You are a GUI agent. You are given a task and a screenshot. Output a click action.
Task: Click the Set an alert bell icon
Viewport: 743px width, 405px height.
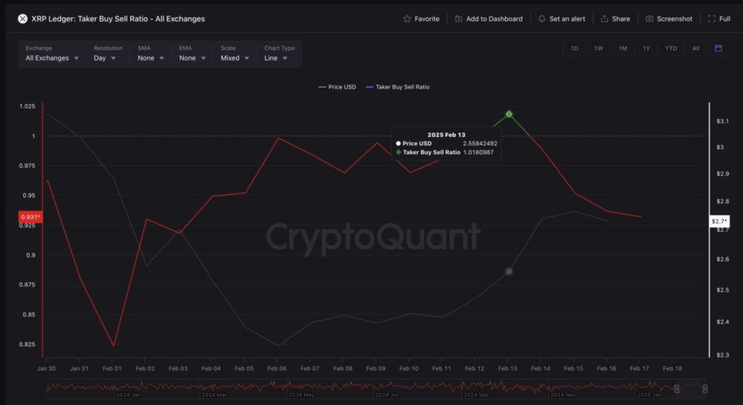pos(541,19)
